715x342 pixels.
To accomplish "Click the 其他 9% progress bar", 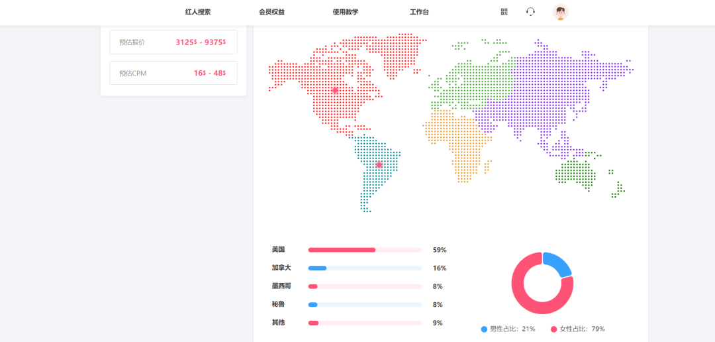I will [365, 323].
